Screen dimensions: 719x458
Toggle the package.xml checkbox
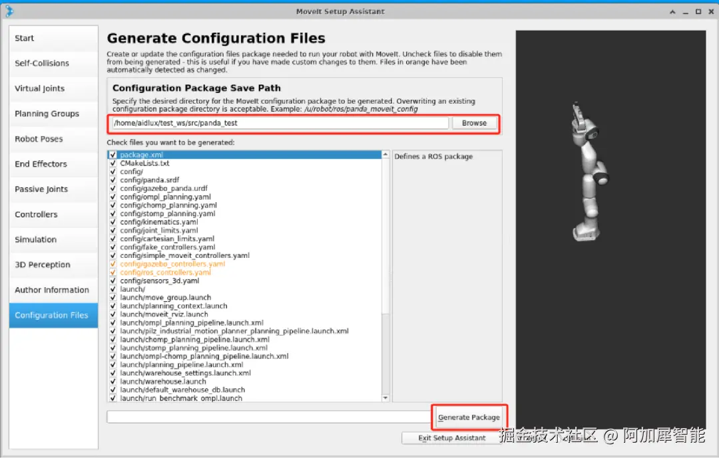[113, 155]
